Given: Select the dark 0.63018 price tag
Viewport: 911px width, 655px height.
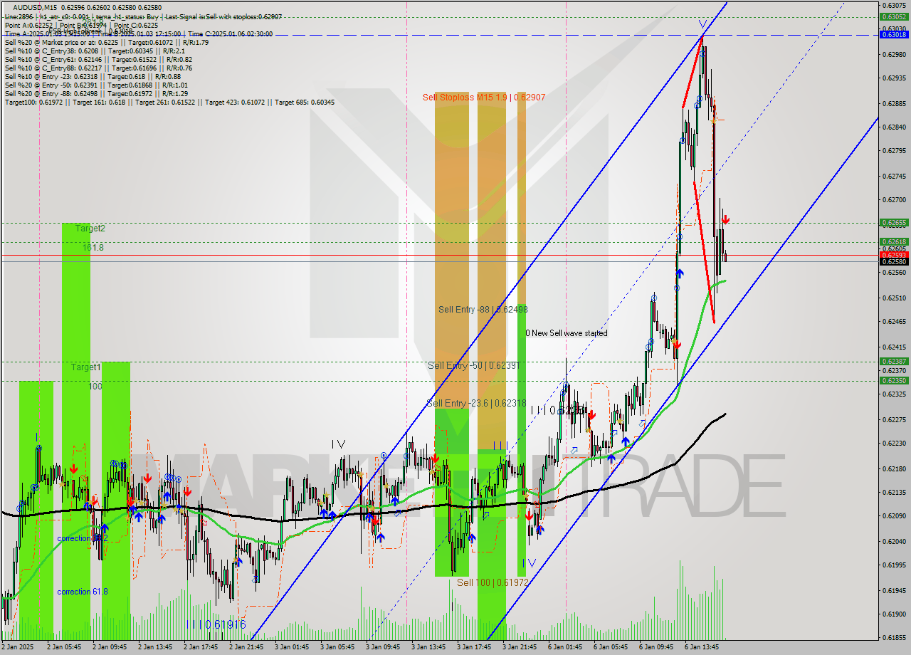Looking at the screenshot, I should click(x=893, y=34).
